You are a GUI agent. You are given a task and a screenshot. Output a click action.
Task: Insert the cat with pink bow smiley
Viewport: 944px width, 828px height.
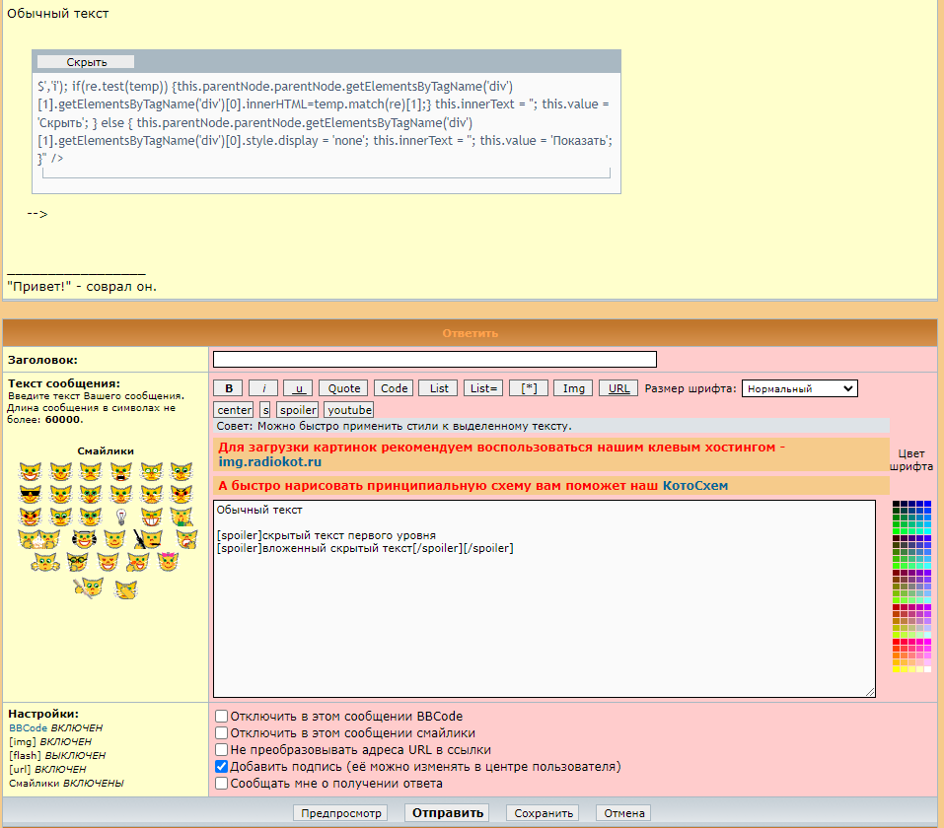[167, 562]
